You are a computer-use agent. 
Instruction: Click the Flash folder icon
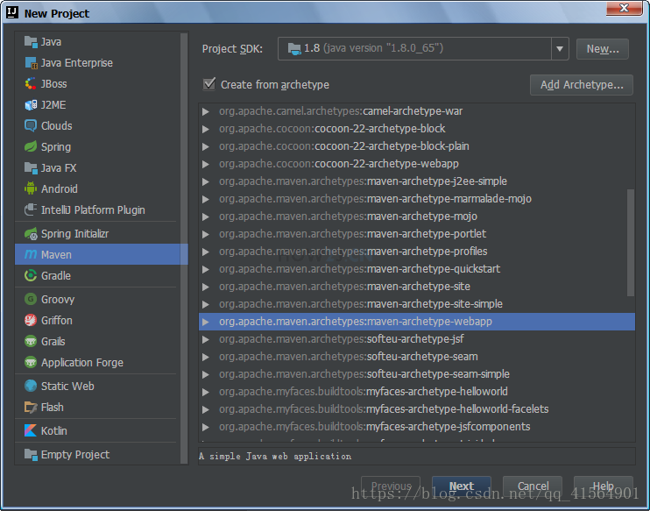pos(31,407)
